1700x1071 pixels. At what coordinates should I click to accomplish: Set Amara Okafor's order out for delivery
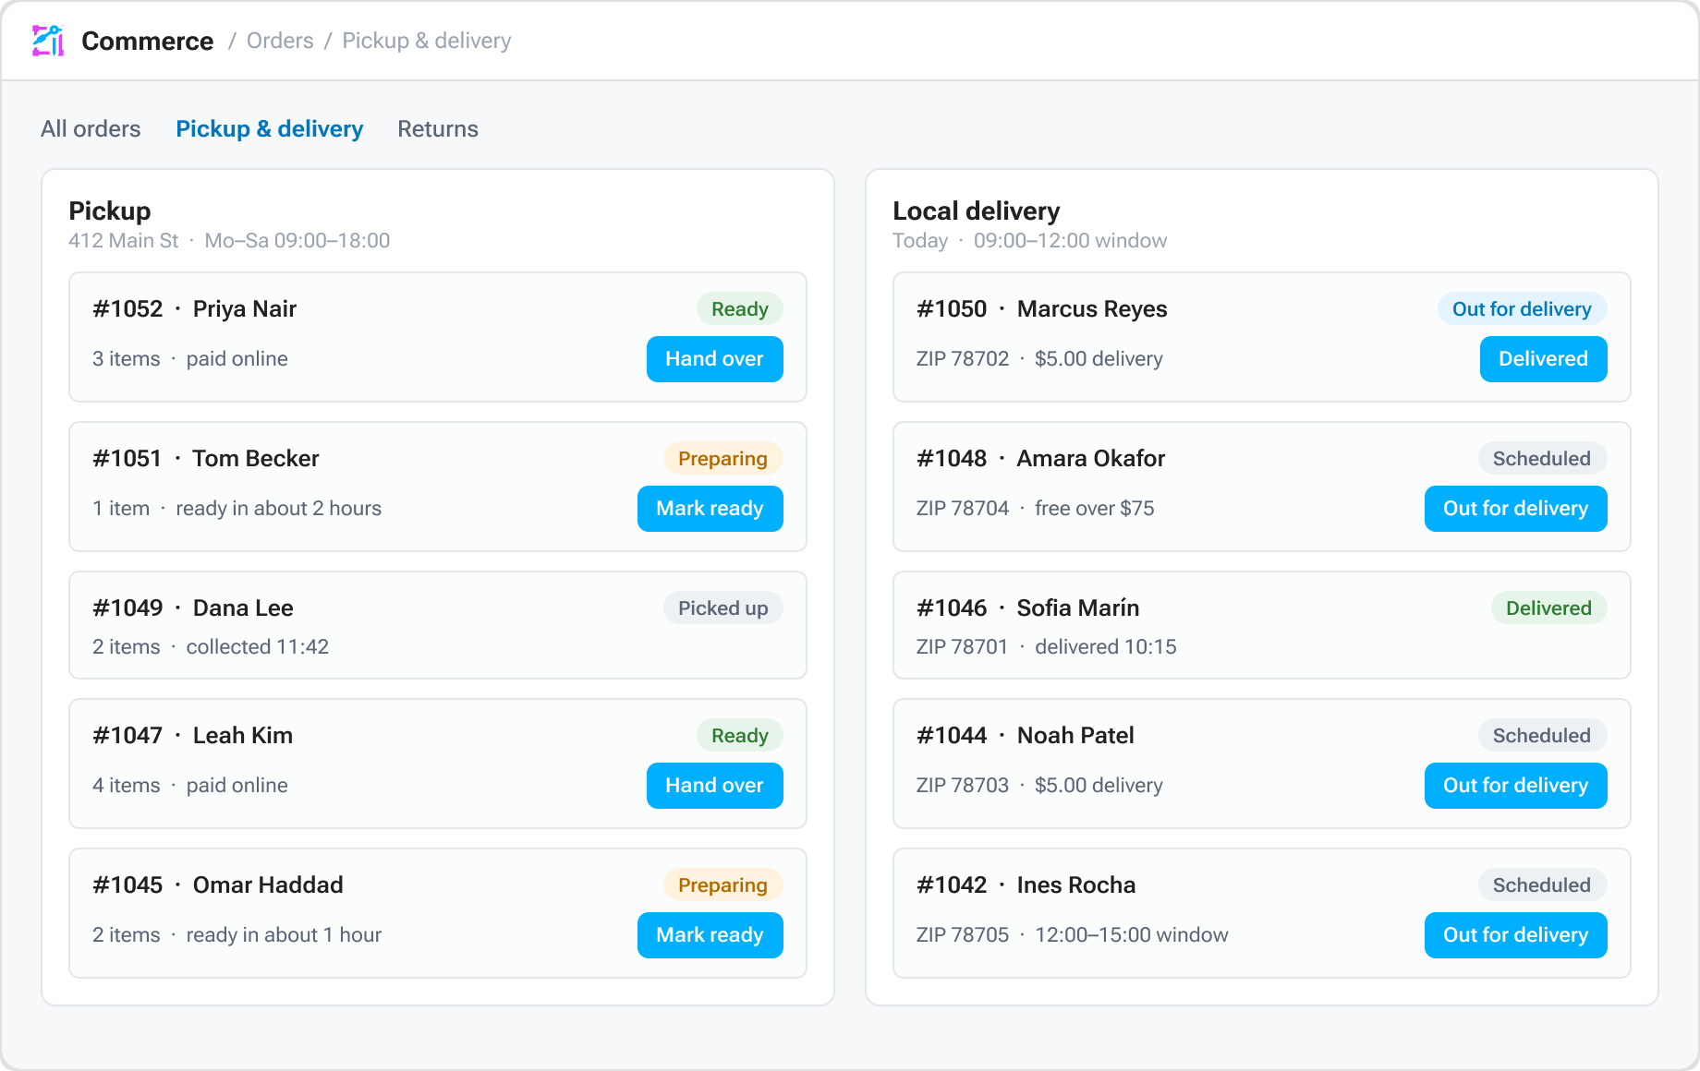tap(1516, 509)
